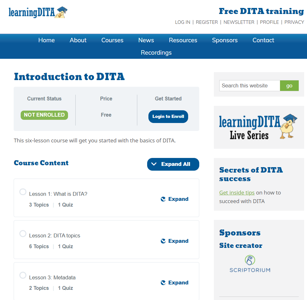Click the Introduction to DITA heading
The image size is (307, 300).
[x=69, y=77]
